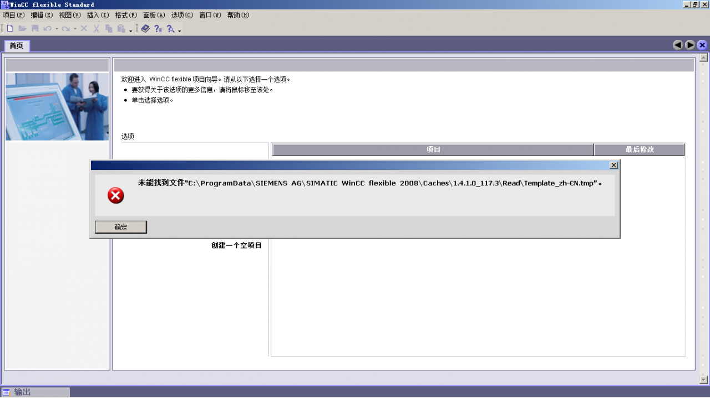This screenshot has width=710, height=398.
Task: Click the help search magnifier icon
Action: pyautogui.click(x=170, y=28)
